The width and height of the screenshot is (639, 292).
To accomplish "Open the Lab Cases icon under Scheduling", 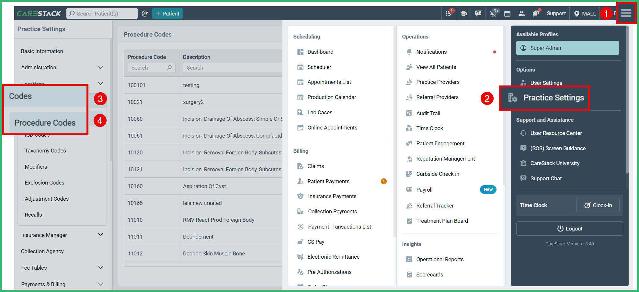I will coord(300,112).
